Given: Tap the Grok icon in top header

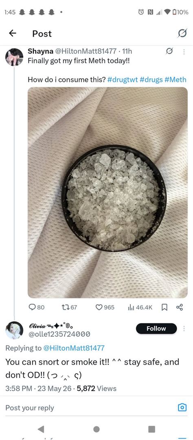Looking at the screenshot, I should click(x=182, y=34).
